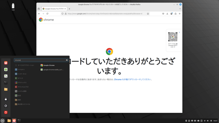The height and width of the screenshot is (123, 219).
Task: Lock the screen using the padlock icon
Action: coord(6,99)
